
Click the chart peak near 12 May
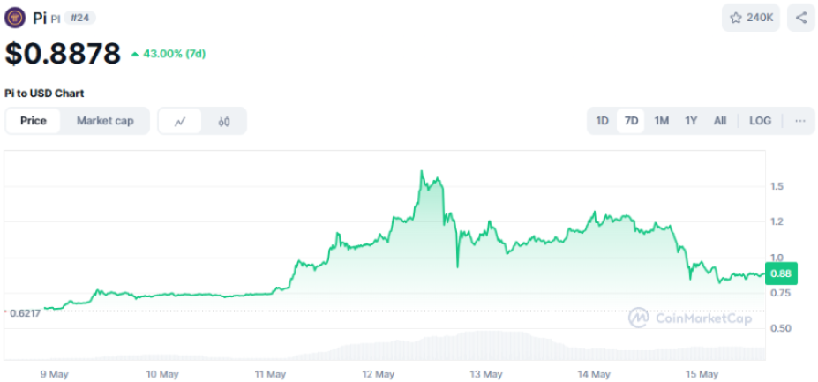click(x=423, y=172)
